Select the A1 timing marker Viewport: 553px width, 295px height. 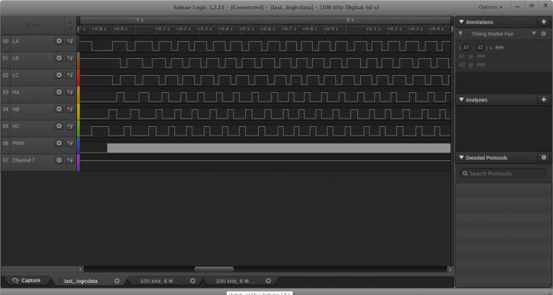tap(465, 47)
